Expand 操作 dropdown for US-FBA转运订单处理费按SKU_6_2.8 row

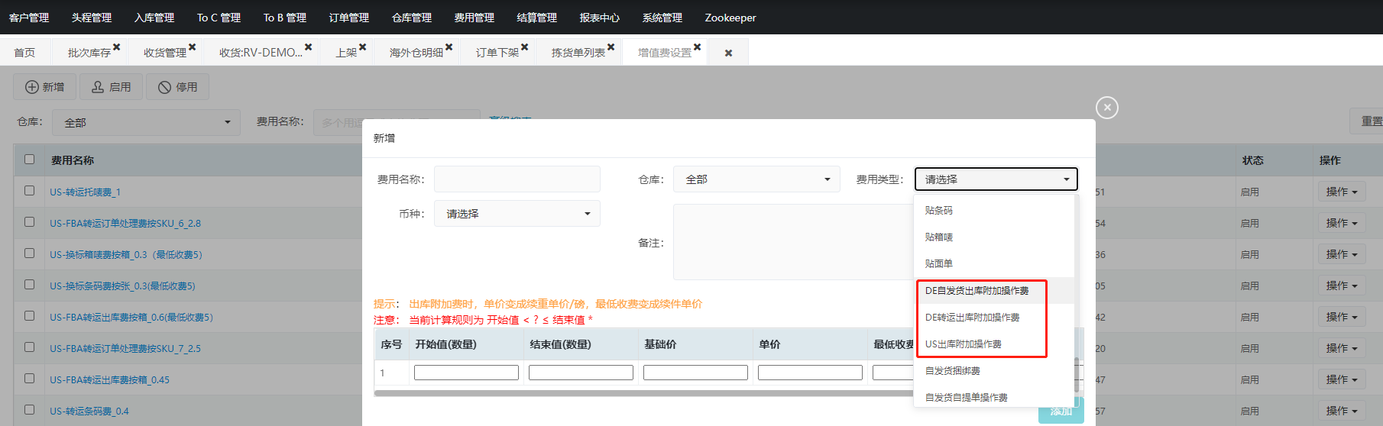point(1341,223)
